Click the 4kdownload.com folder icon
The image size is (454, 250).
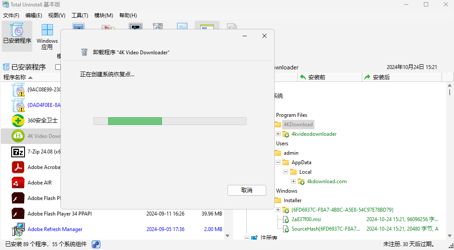tap(301, 181)
